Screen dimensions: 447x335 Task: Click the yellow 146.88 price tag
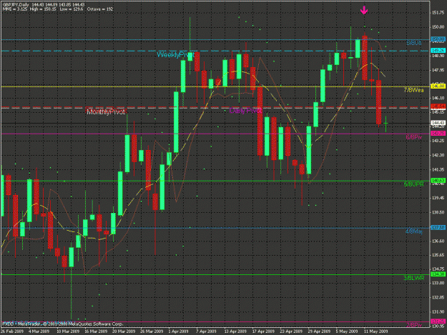coord(438,86)
